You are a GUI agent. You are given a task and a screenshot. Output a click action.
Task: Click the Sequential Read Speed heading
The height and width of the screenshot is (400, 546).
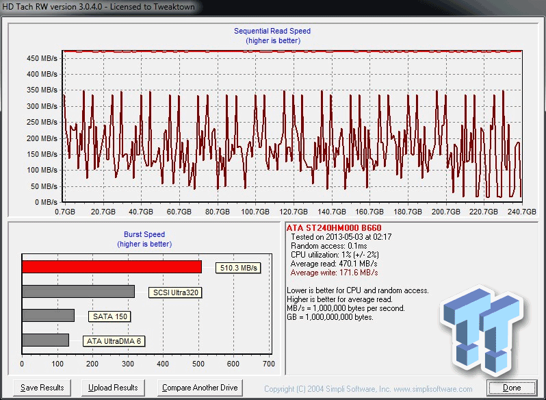[272, 32]
